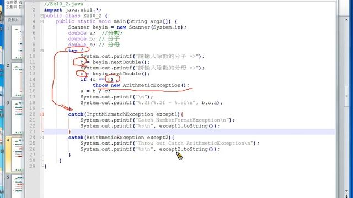This screenshot has height=198, width=353.
Task: Click "catch(InputMismatchException except1){" line
Action: 126,114
